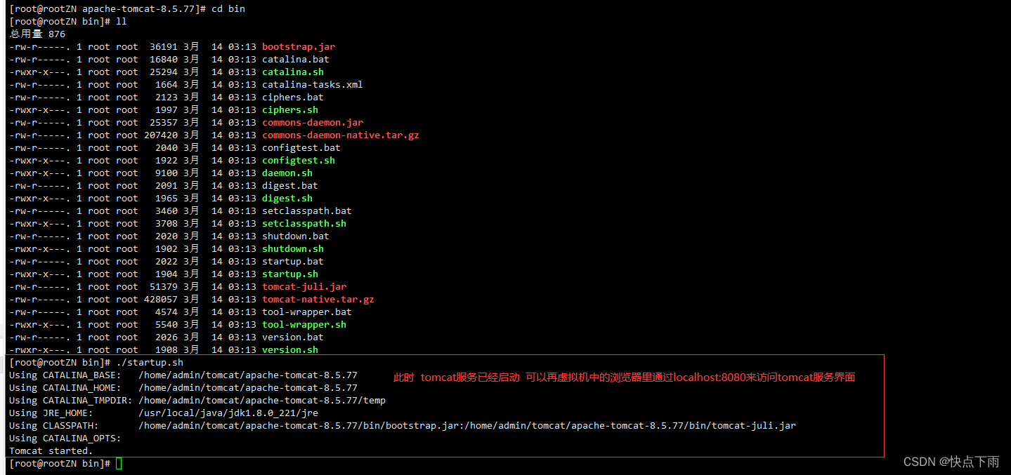Click the 'Using CATALINA_TMPDIR:' line
This screenshot has height=475, width=1011.
[x=197, y=400]
